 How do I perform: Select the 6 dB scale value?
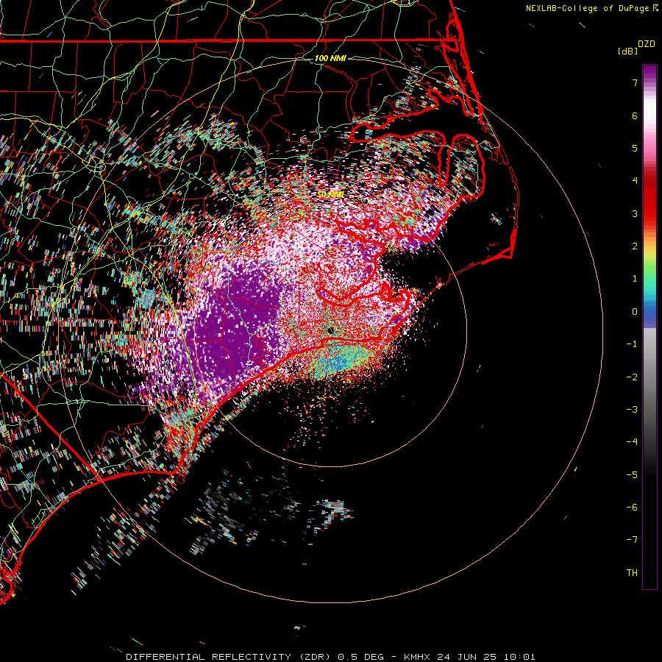point(635,115)
